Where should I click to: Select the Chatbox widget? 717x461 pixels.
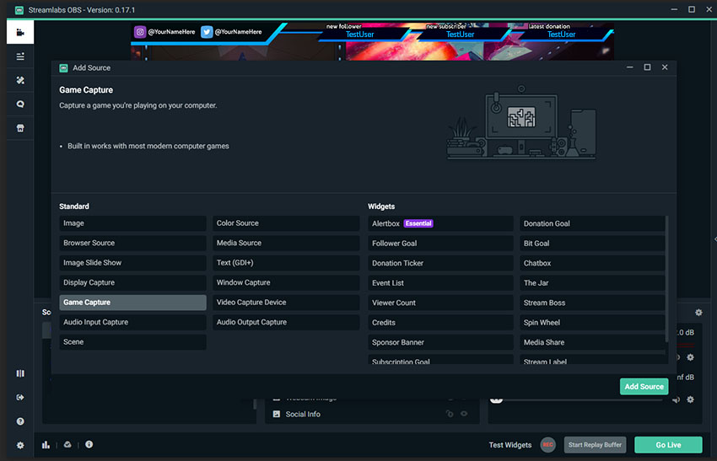tap(592, 263)
